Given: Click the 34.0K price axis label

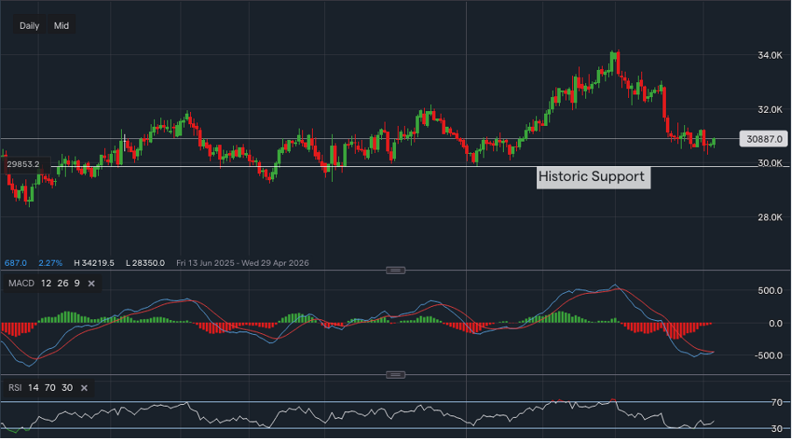Looking at the screenshot, I should point(770,55).
